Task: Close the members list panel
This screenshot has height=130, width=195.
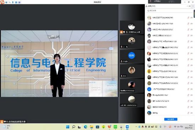Action: pyautogui.click(x=190, y=6)
